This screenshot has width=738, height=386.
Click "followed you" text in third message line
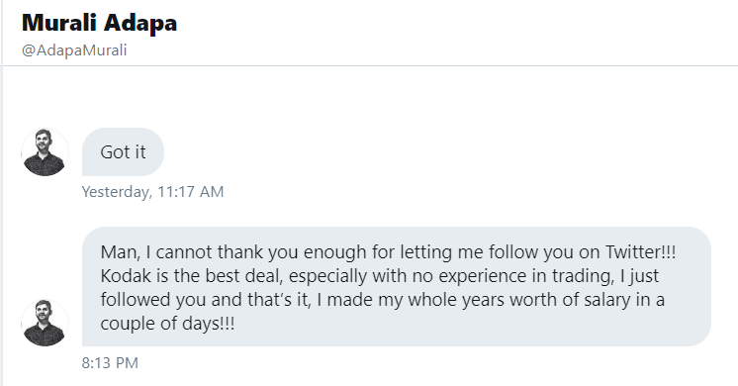pos(153,300)
